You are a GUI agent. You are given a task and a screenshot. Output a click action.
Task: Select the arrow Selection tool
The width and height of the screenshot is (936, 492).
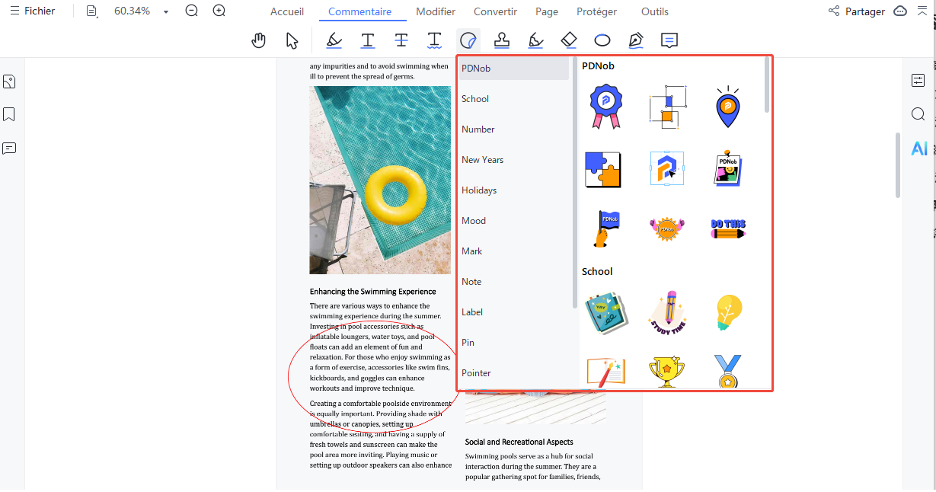292,40
